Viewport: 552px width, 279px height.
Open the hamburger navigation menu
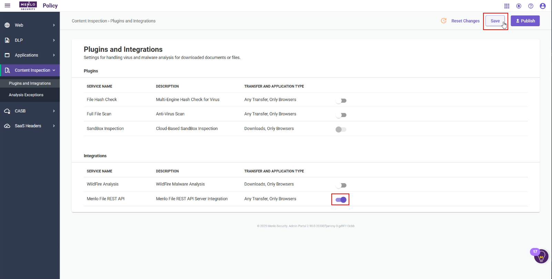(x=7, y=6)
